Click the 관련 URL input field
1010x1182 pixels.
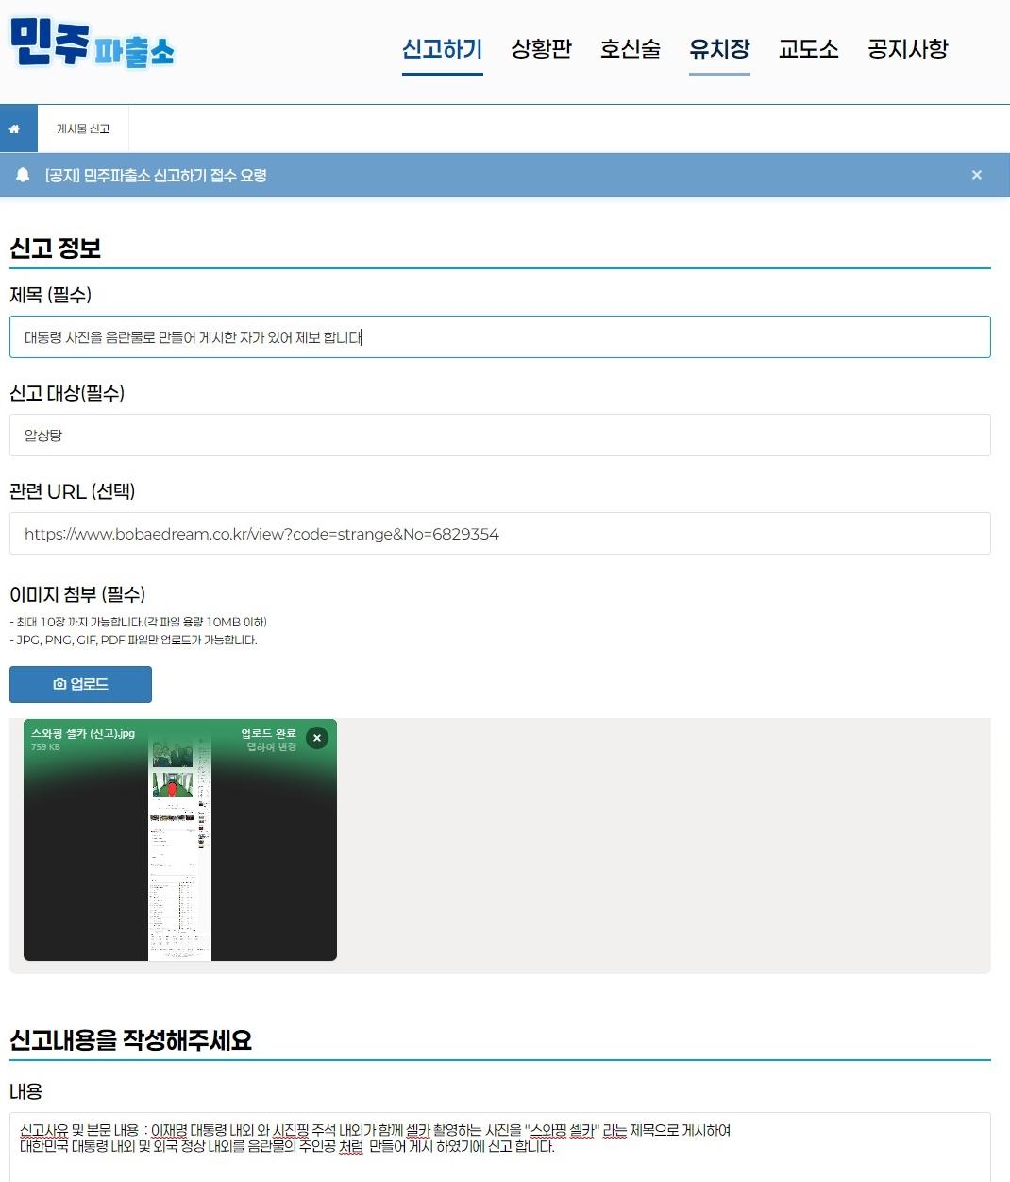point(500,534)
